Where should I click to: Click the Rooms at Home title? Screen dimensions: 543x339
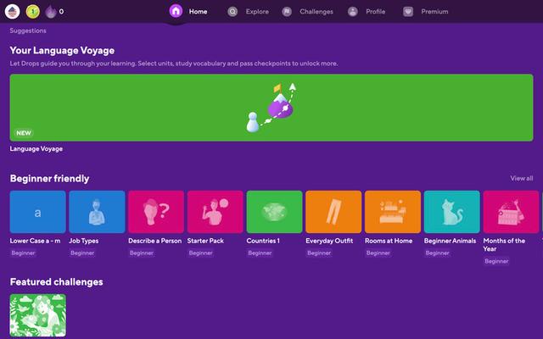coord(389,241)
